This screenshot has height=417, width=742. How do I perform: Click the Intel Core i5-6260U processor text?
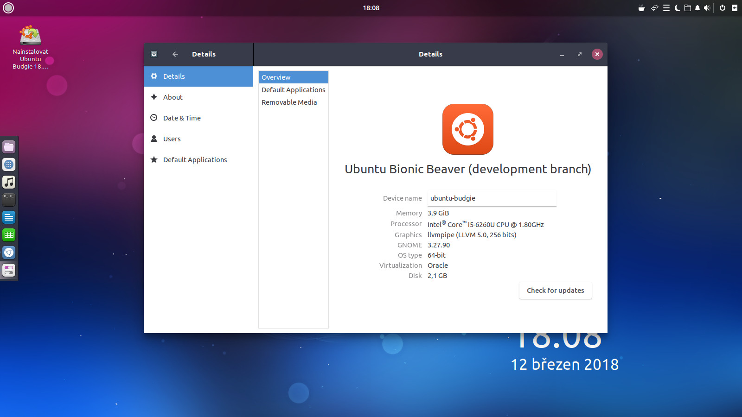pos(486,224)
